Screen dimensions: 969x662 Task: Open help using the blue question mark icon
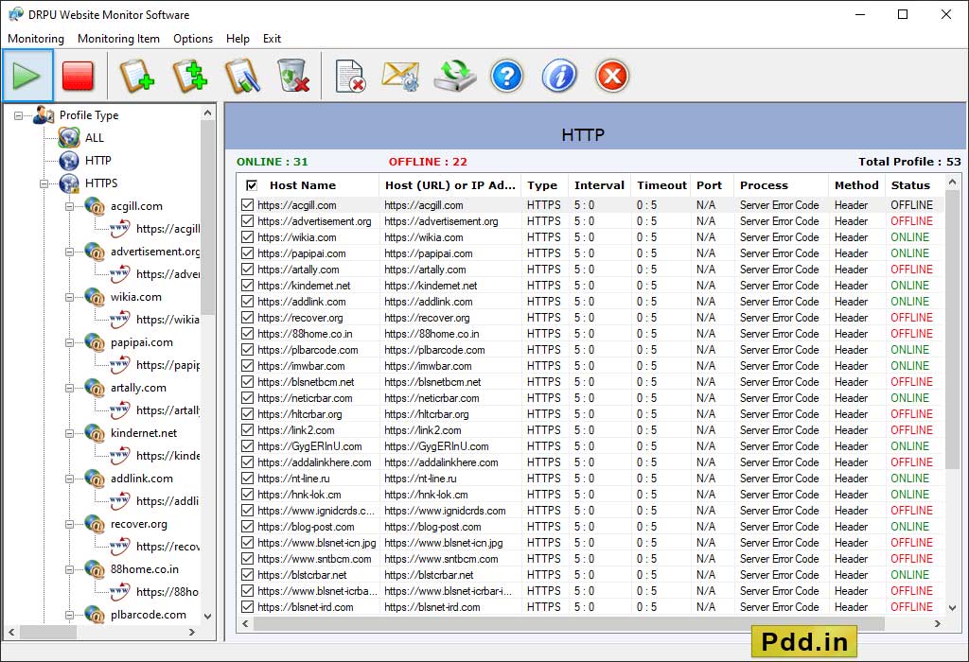[507, 77]
